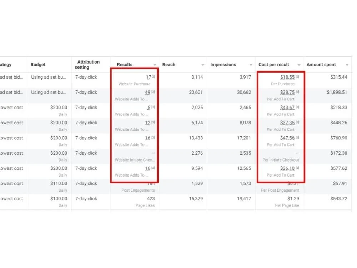This screenshot has width=357, height=268.
Task: Click the footnote icon beside 17 results
Action: tap(153, 76)
